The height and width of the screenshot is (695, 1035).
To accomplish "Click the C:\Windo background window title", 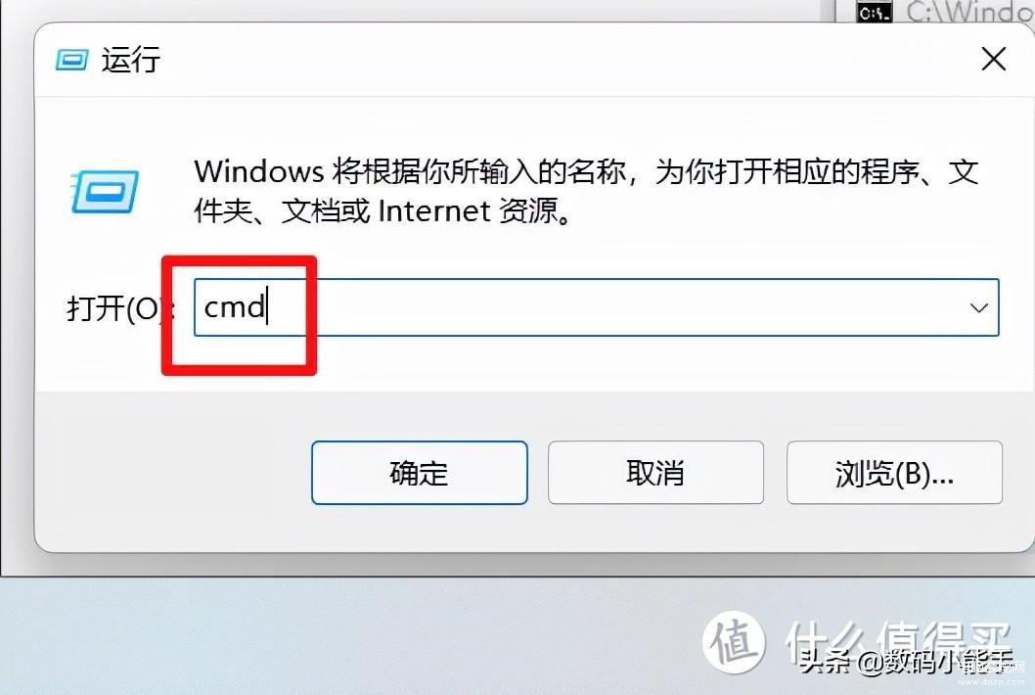I will tap(969, 12).
